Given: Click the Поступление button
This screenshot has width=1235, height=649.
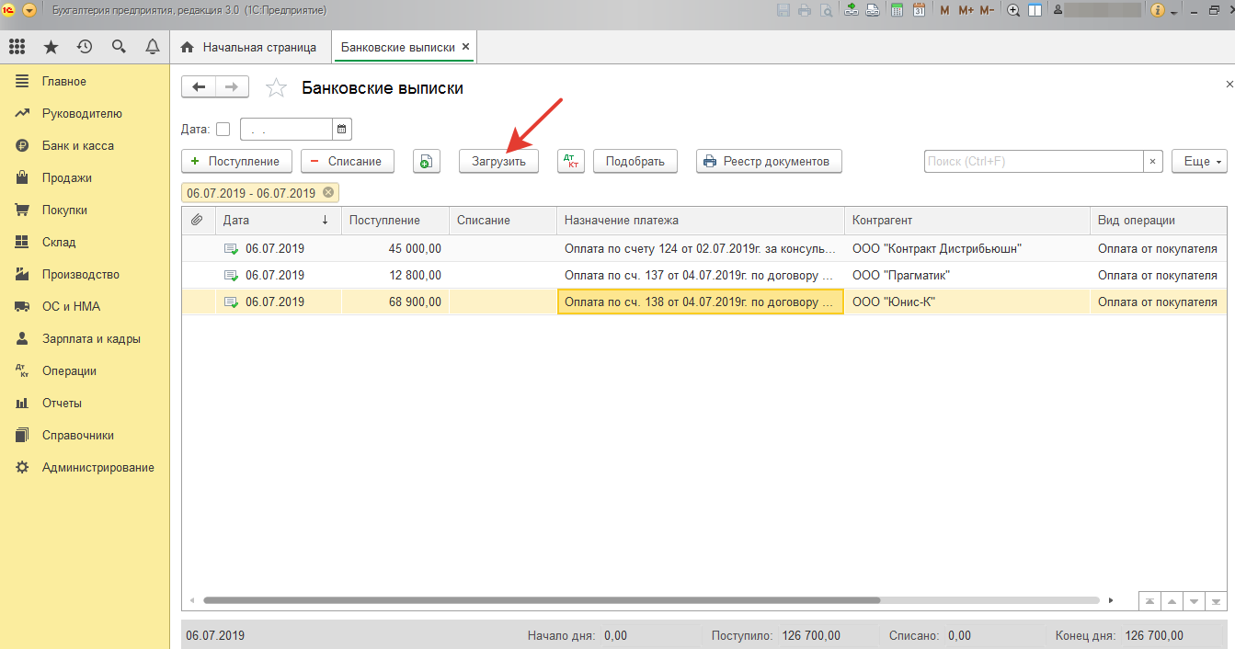Looking at the screenshot, I should [x=236, y=161].
